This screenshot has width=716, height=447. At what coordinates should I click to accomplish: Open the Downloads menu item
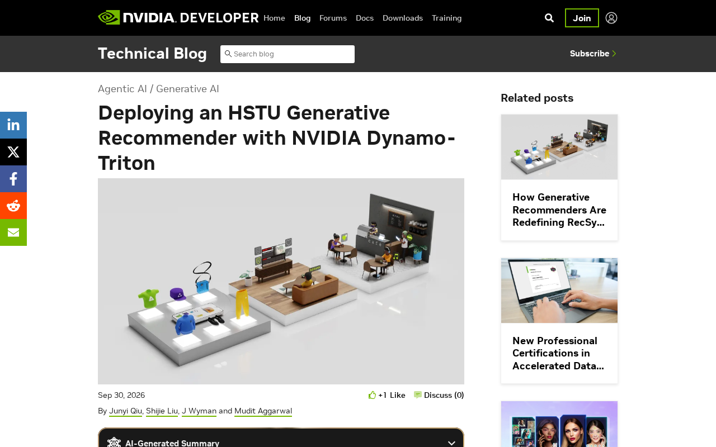pos(403,18)
